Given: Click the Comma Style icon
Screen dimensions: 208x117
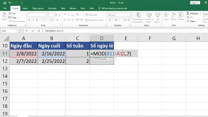Looking at the screenshot, I should 120,20.
